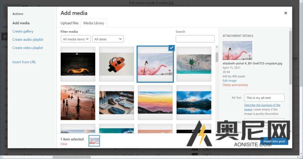Deselect via the blue checkmark on flamingo
The width and height of the screenshot is (303, 159).
[172, 48]
